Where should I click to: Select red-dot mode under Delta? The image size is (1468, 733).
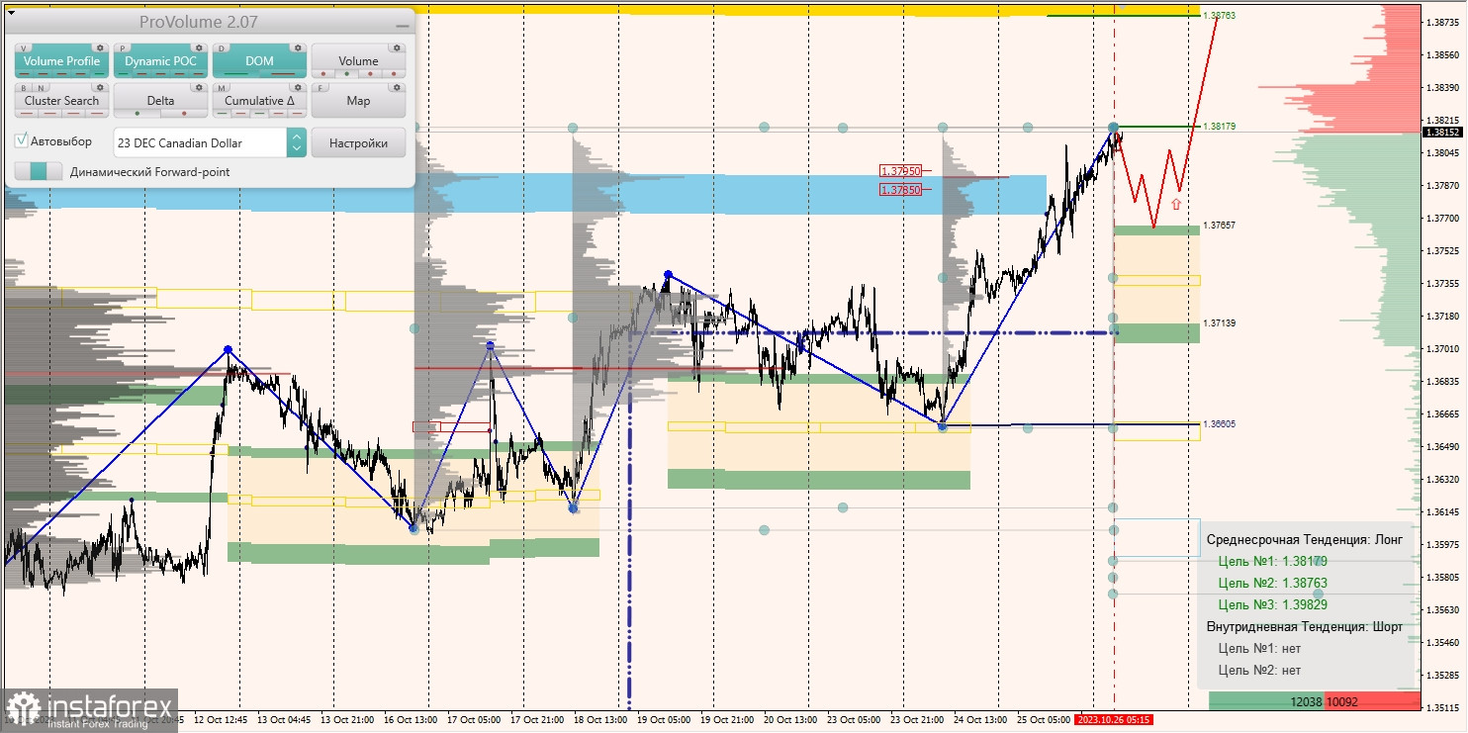click(184, 114)
